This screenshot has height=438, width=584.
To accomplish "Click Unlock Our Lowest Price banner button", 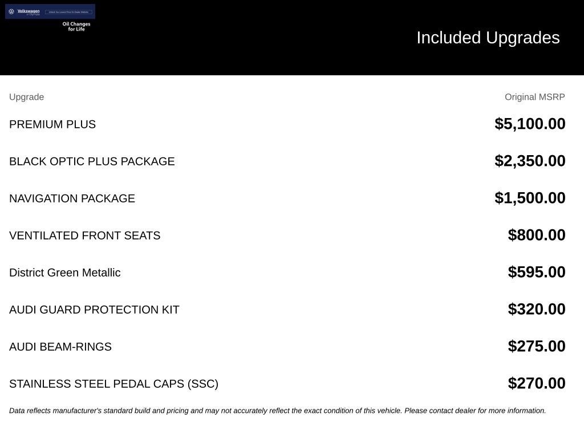I will point(68,12).
